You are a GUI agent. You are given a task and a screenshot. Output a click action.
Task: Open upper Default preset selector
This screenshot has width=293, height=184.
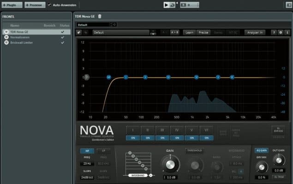click(x=93, y=24)
